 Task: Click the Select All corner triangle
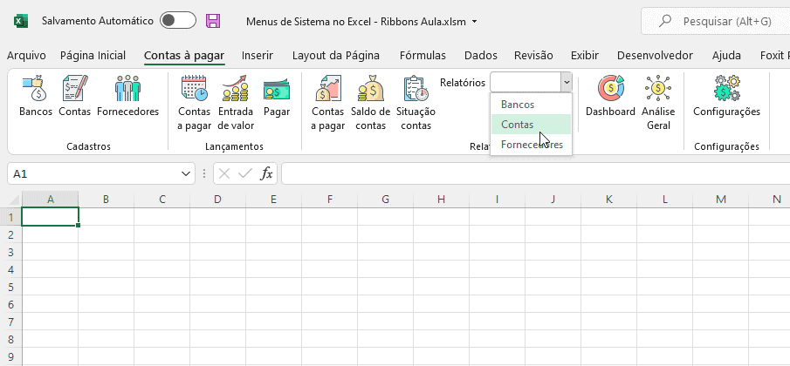click(x=14, y=199)
